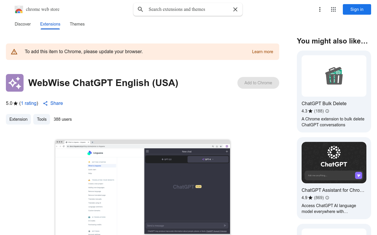Click the Sign in button
This screenshot has width=377, height=235.
357,9
